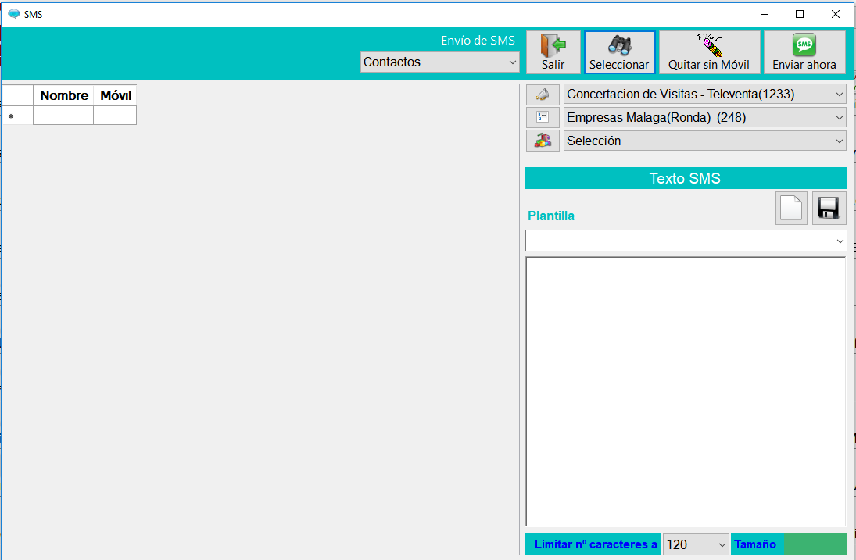Remove contacts with Quitar sin Móvil

[709, 52]
